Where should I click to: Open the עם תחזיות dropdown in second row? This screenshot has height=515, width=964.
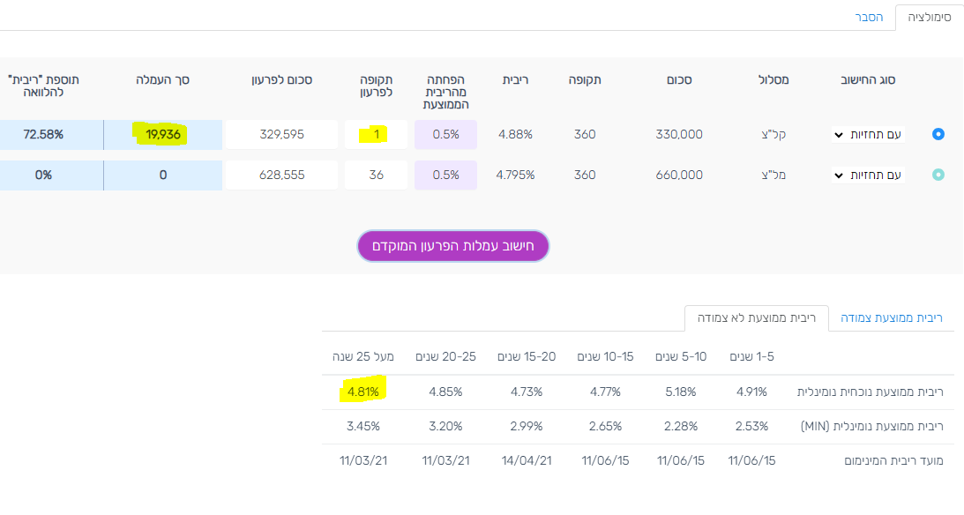coord(868,175)
